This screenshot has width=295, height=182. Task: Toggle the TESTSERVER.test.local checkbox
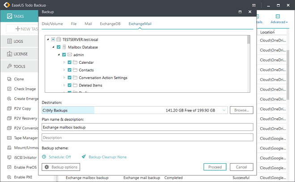pyautogui.click(x=53, y=39)
